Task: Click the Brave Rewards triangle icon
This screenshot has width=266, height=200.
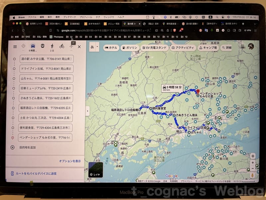Action: pos(181,30)
